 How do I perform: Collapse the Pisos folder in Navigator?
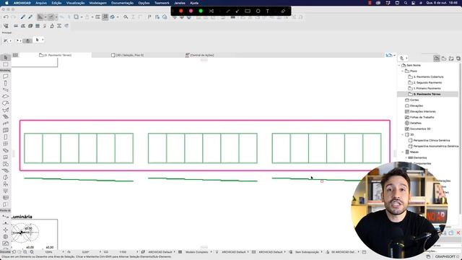pos(403,71)
